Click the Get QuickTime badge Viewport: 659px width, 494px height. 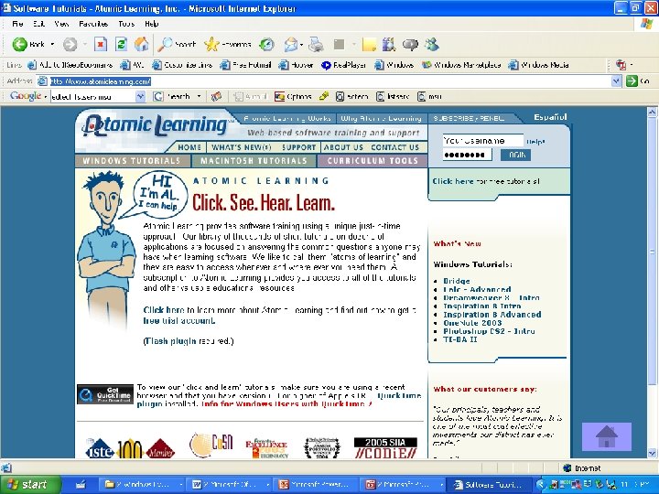coord(105,394)
